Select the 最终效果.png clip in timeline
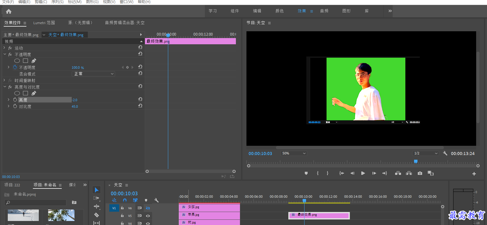487x225 pixels. click(319, 215)
